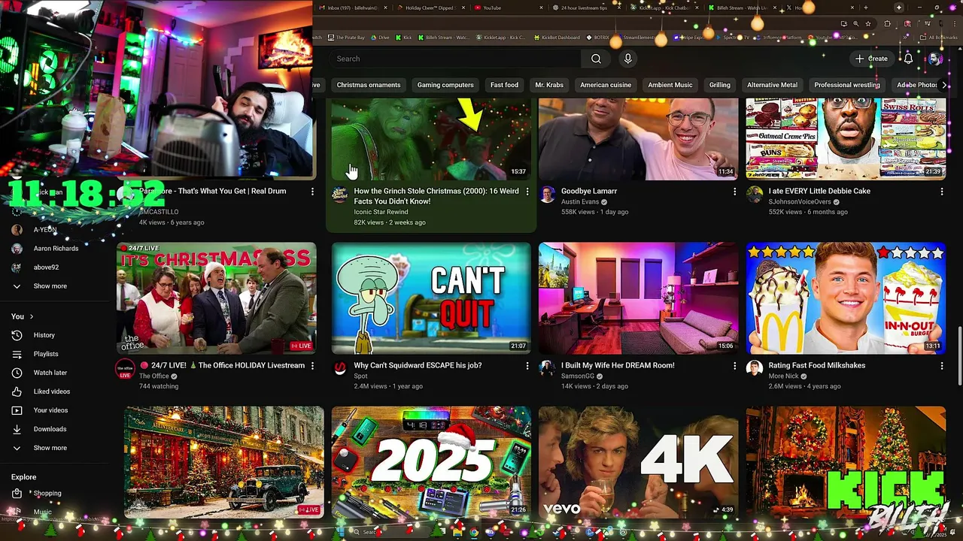Image resolution: width=963 pixels, height=541 pixels.
Task: Select the Christmas ornaments chip
Action: [369, 85]
